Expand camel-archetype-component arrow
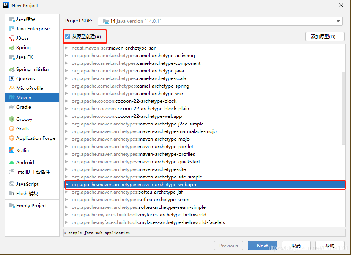Screen dimensions: 351x255 point(66,63)
